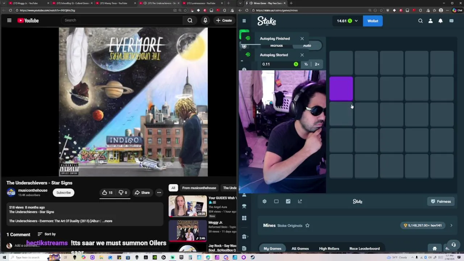The width and height of the screenshot is (464, 261).
Task: Open the comments Sort by menu
Action: [47, 234]
